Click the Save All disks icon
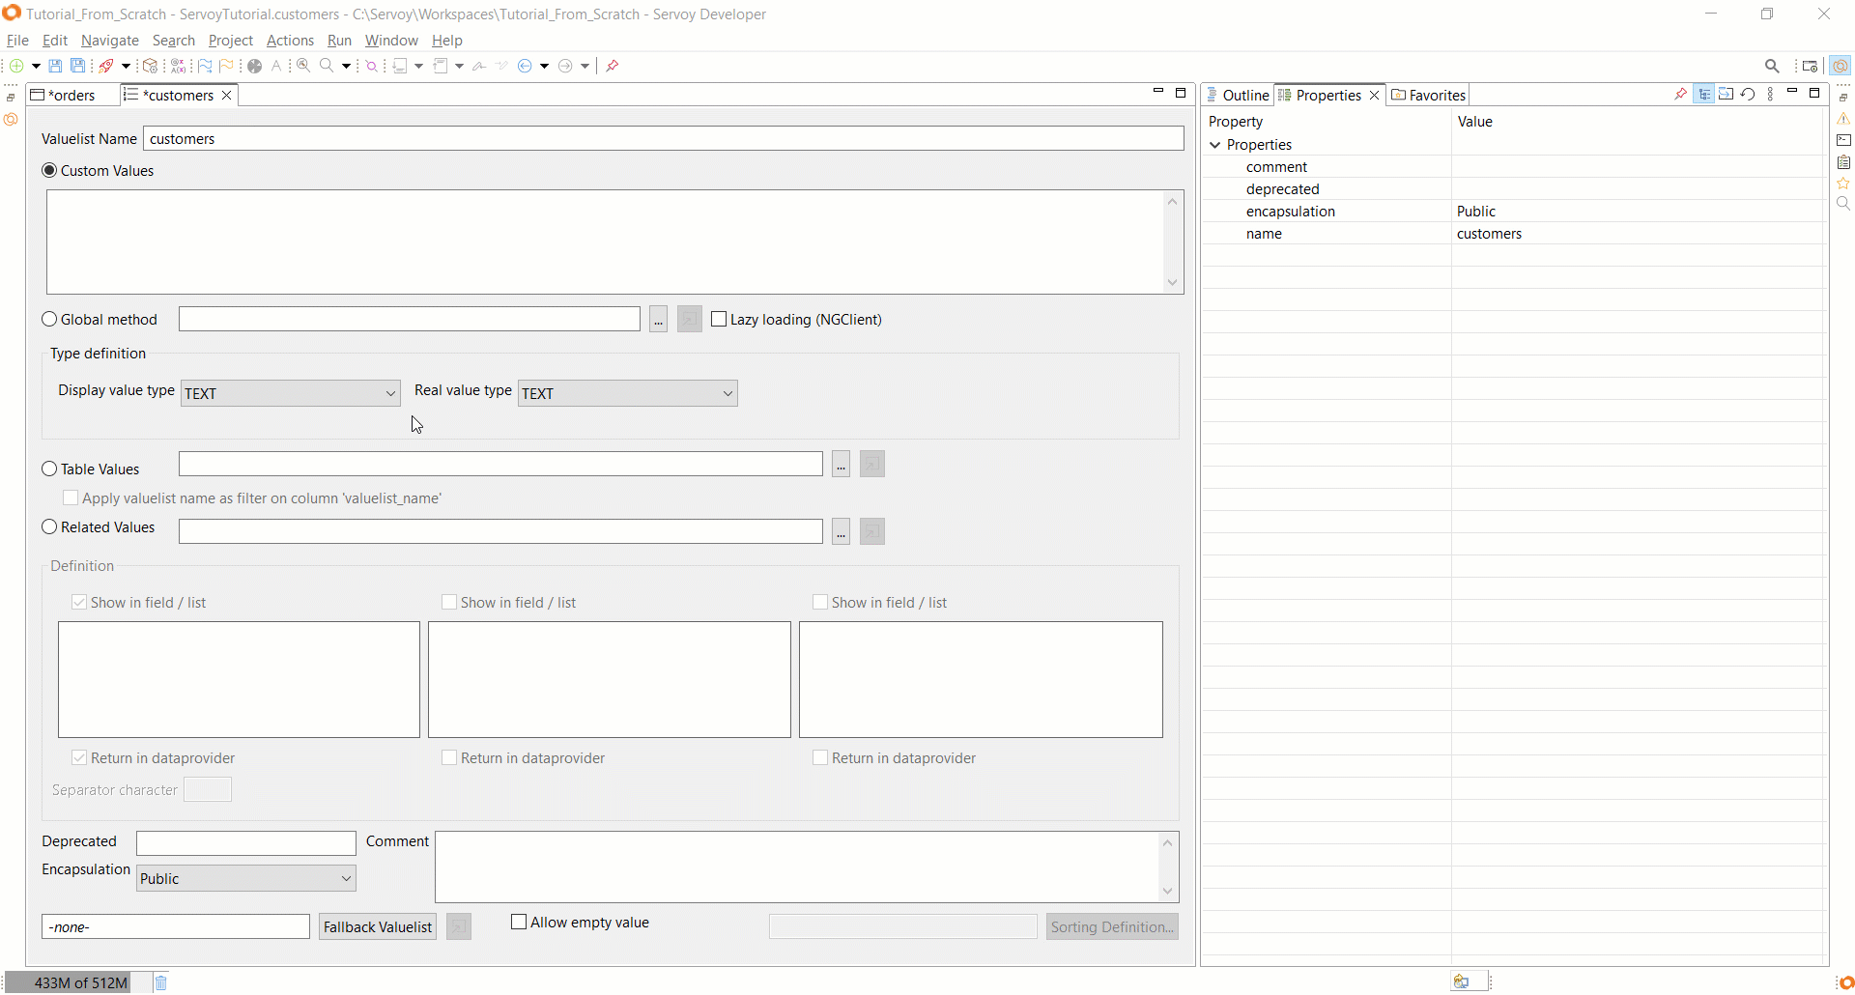This screenshot has width=1855, height=995. click(78, 66)
